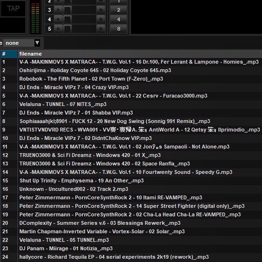Open the 'none' dropdown arrow
This screenshot has width=262, height=262.
37,43
